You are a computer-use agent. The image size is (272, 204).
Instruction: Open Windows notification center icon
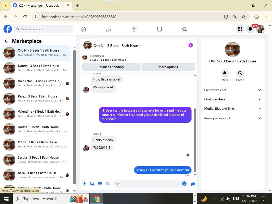(x=263, y=199)
